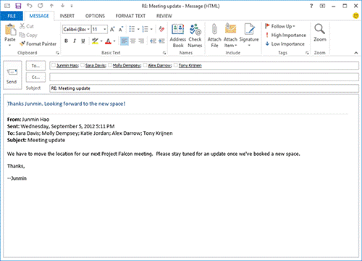The width and height of the screenshot is (362, 261).
Task: Click inside the Cc input field
Action: click(204, 78)
